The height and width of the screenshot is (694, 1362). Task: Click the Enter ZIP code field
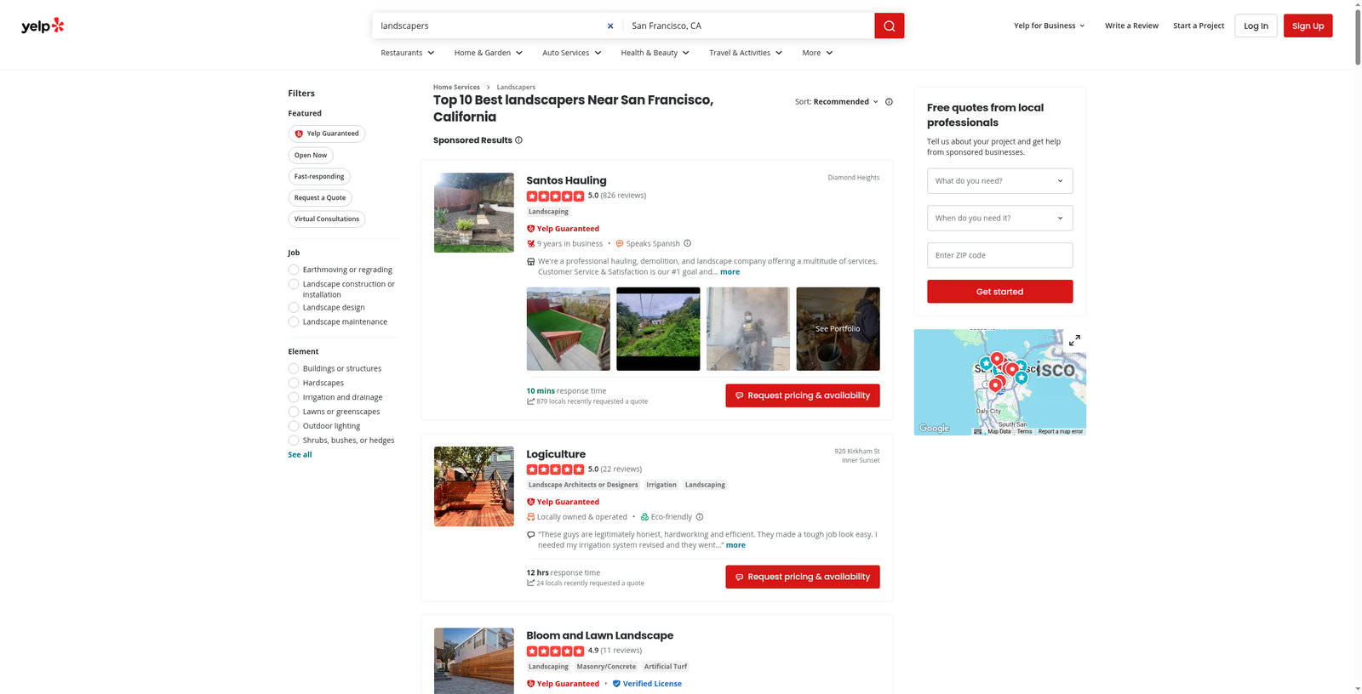[x=999, y=255]
